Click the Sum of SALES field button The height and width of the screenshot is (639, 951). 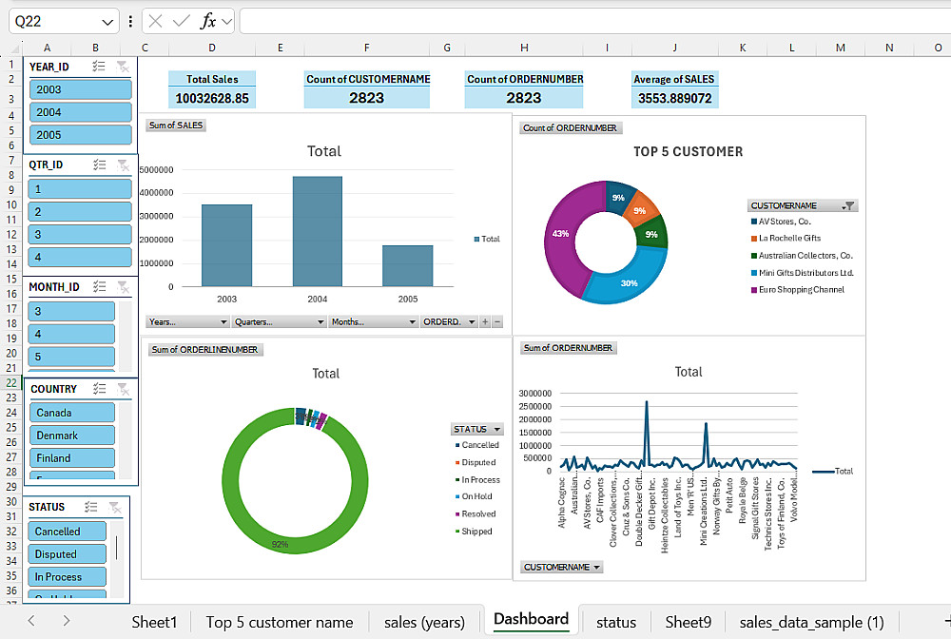(x=176, y=126)
